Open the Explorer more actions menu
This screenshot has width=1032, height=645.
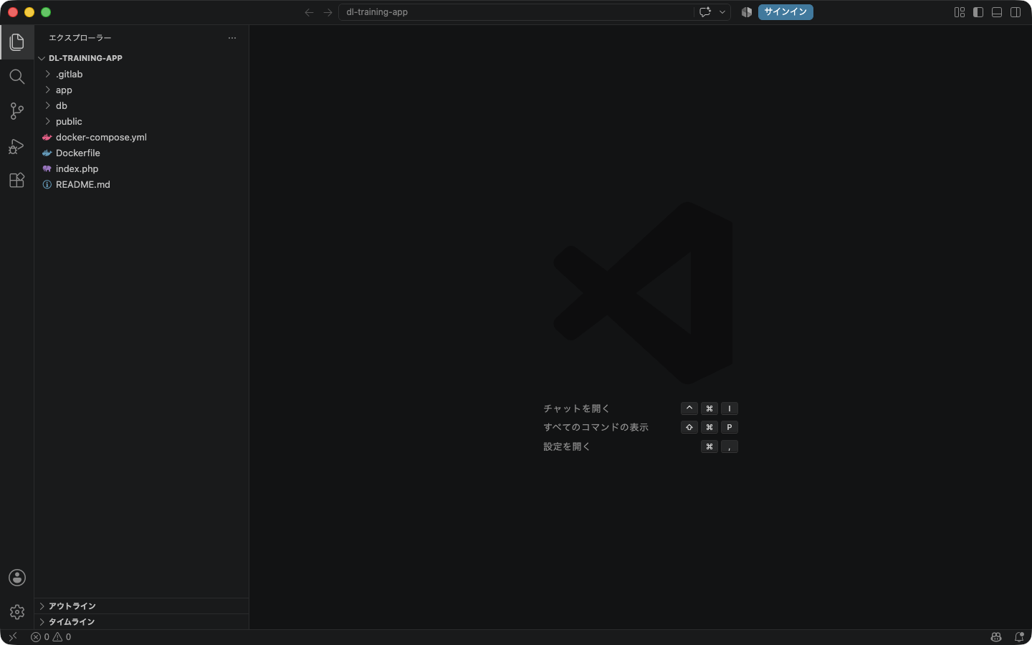(232, 38)
